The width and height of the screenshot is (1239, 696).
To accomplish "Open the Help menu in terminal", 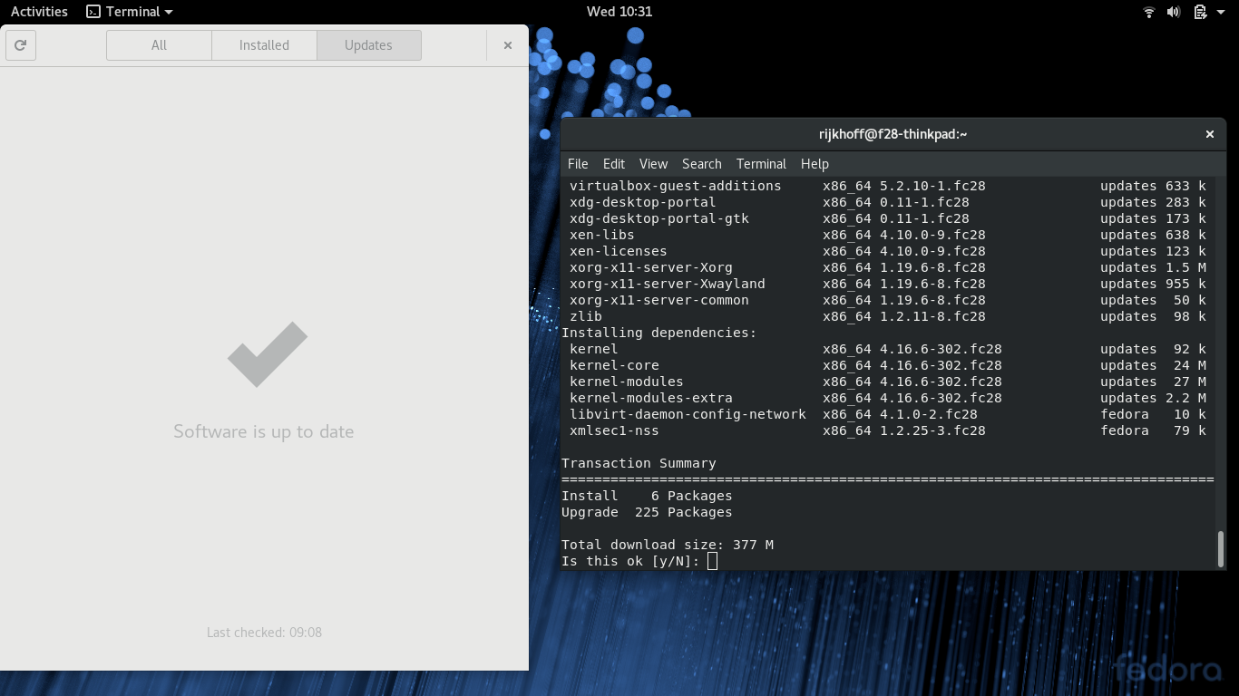I will pos(815,164).
